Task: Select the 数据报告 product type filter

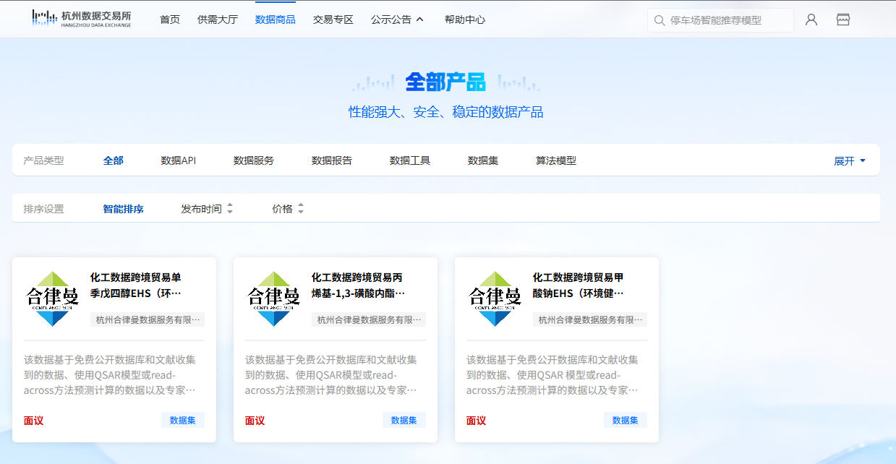Action: (x=331, y=160)
